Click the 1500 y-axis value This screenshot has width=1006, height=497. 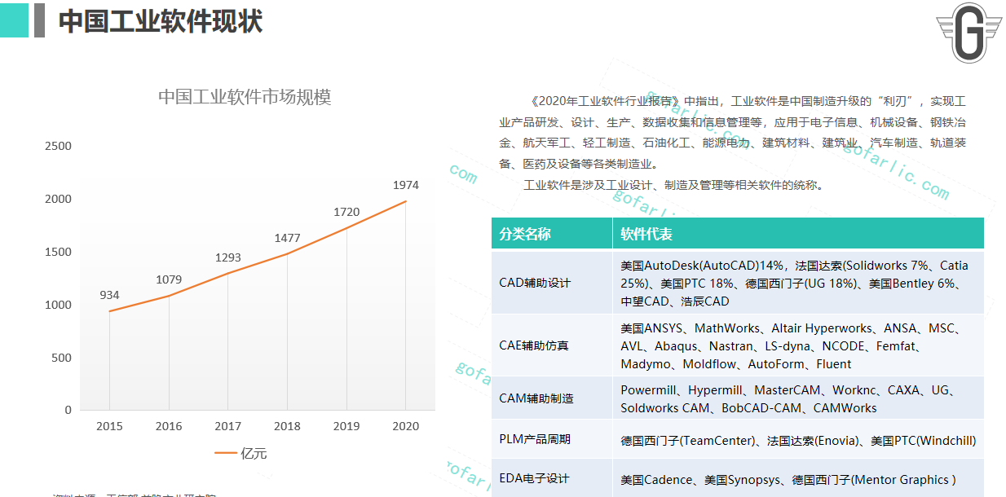tap(58, 252)
